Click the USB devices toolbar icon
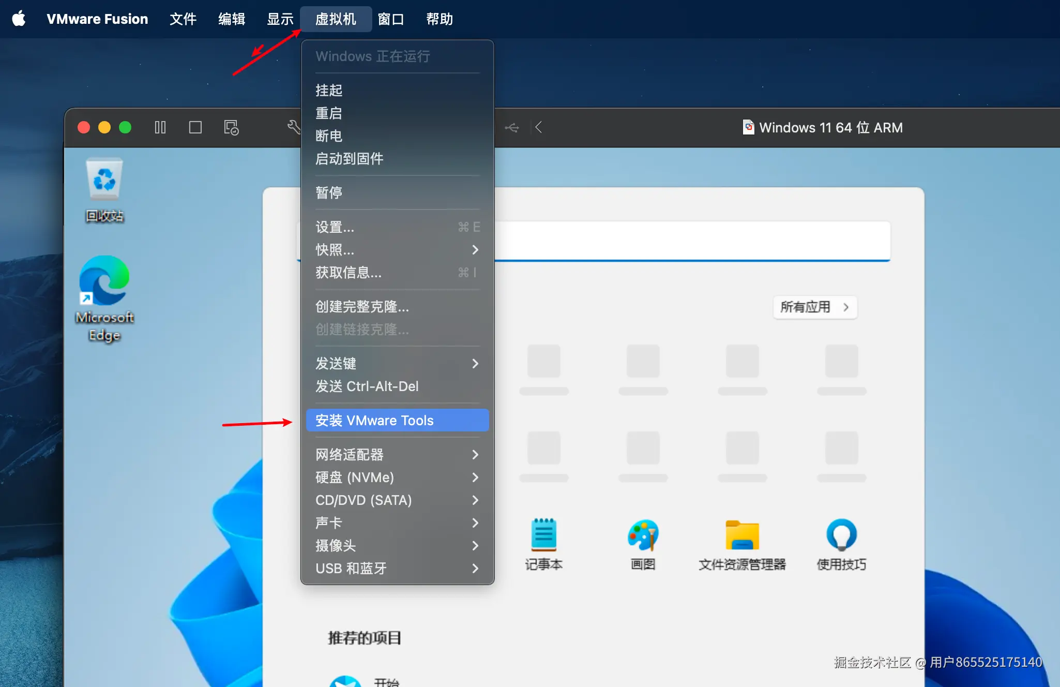The image size is (1060, 687). (512, 127)
